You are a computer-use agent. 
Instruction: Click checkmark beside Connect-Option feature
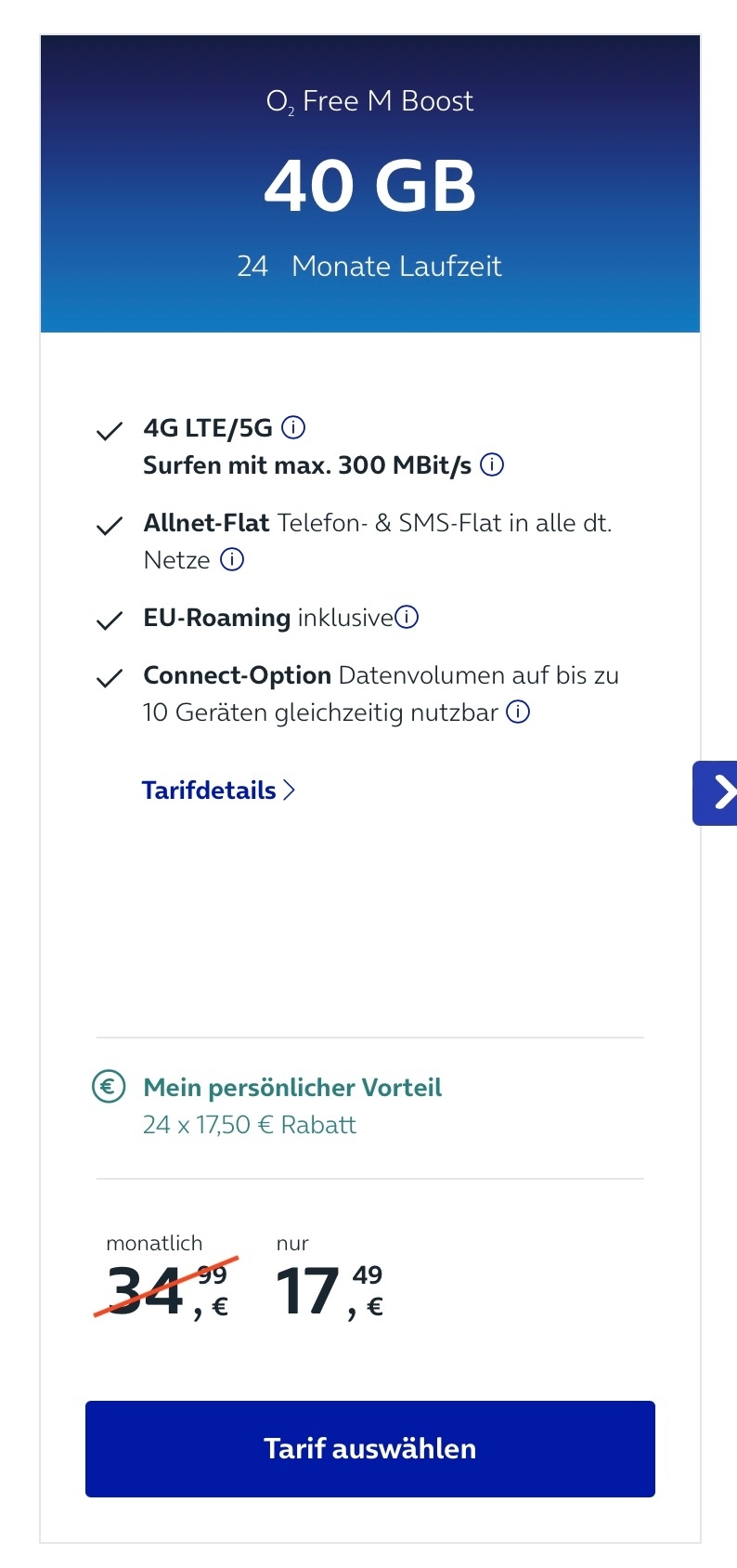pyautogui.click(x=110, y=678)
